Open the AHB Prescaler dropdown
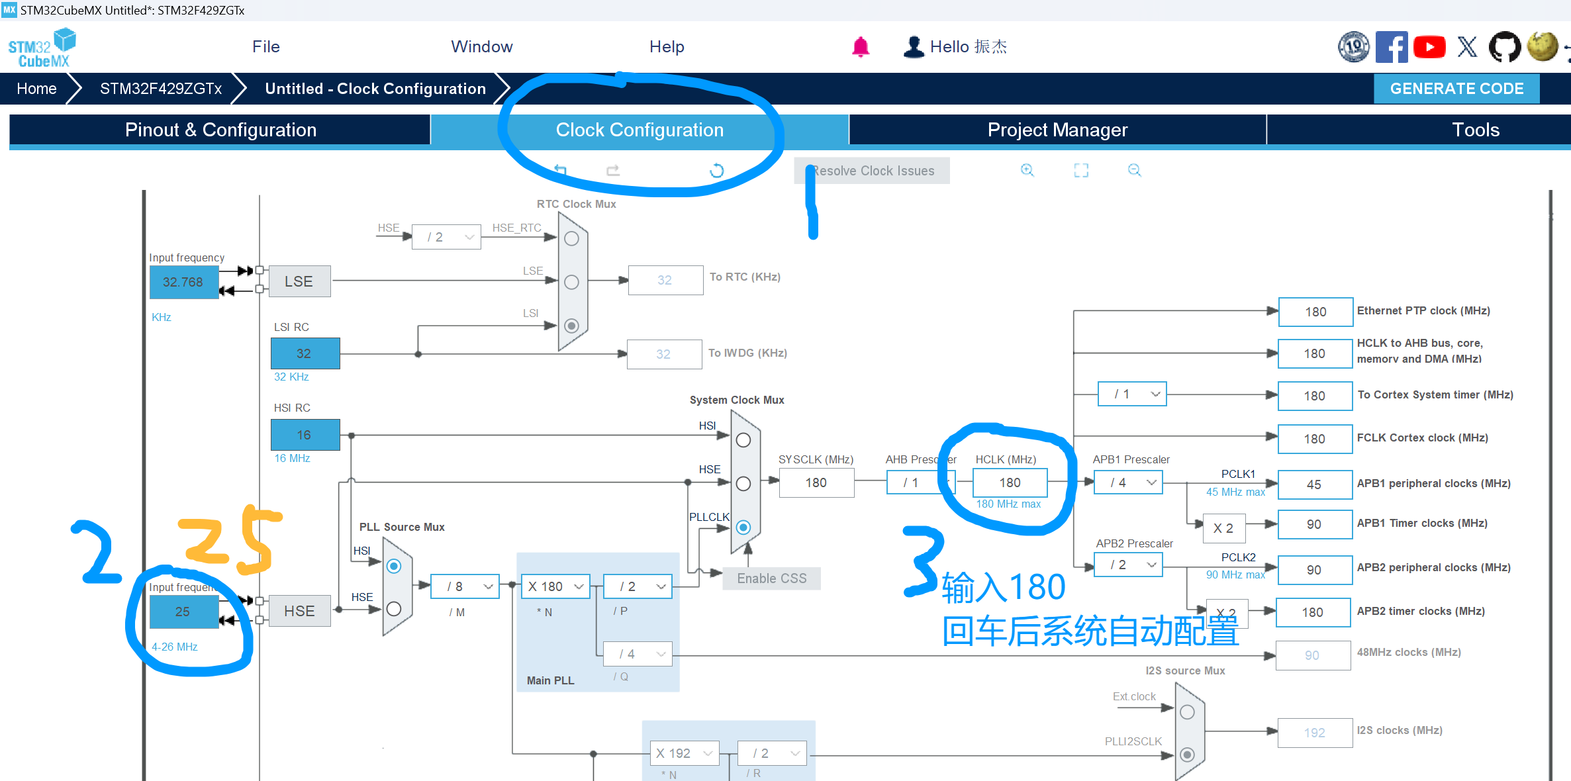 pos(920,482)
